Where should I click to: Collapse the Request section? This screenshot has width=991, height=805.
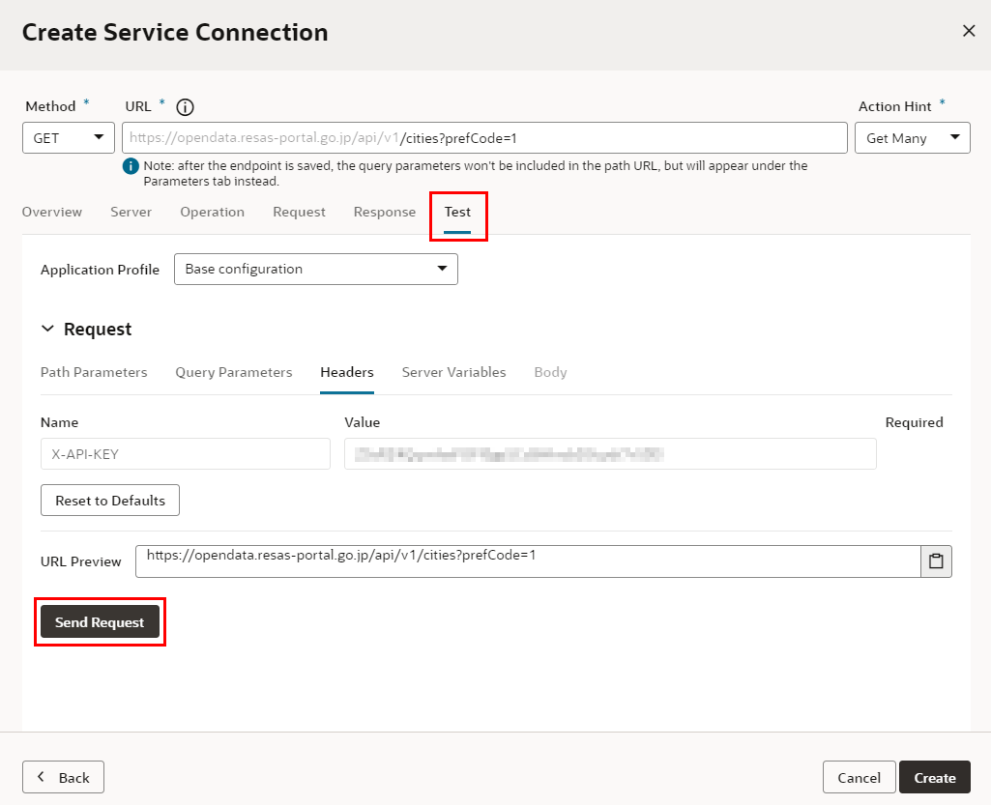pyautogui.click(x=48, y=330)
